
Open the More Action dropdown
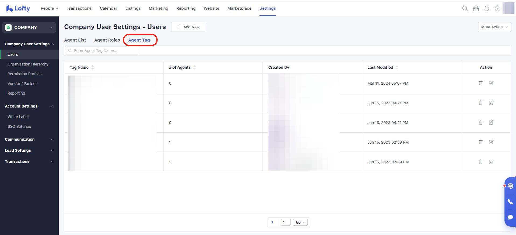tap(494, 27)
